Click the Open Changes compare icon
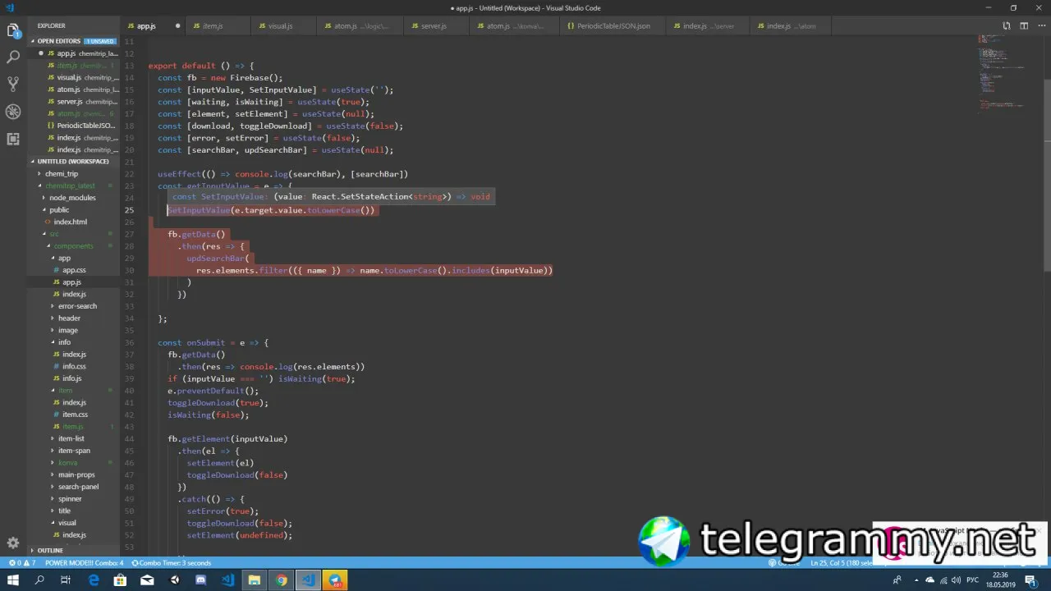1051x591 pixels. coord(1007,26)
